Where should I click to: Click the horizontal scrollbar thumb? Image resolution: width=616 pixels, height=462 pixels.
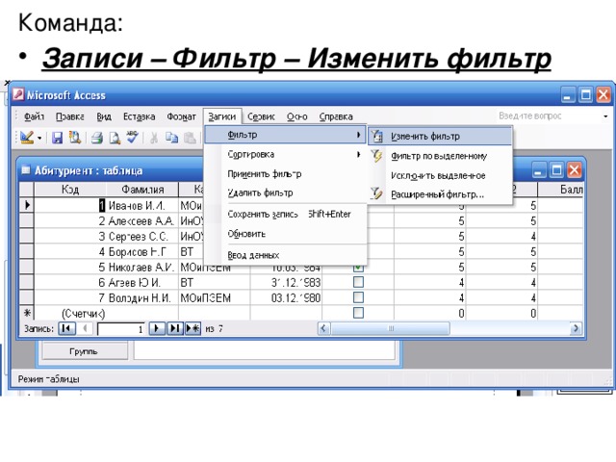(x=390, y=328)
